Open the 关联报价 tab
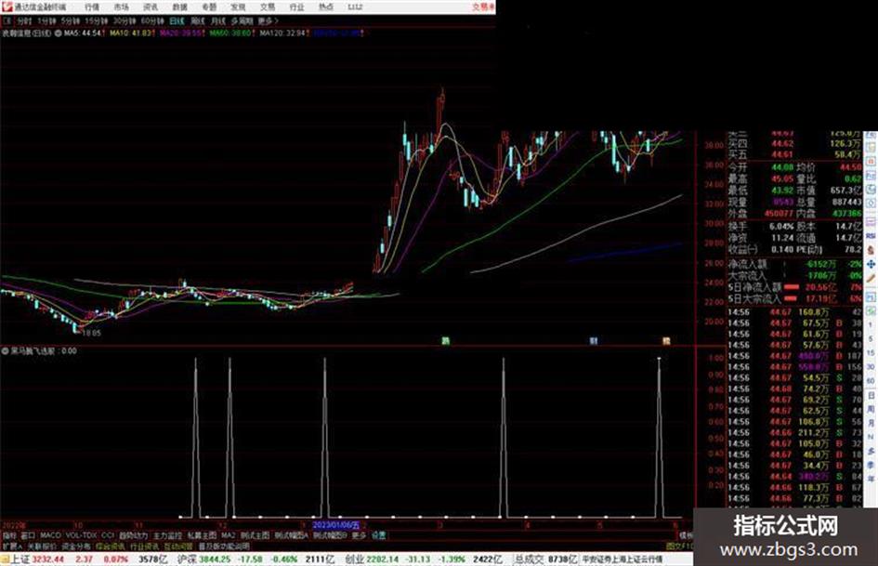The width and height of the screenshot is (878, 566). (x=42, y=546)
